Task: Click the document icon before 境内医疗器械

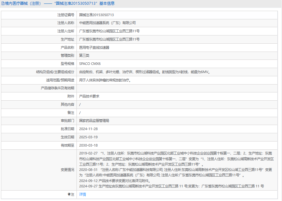Action: click(x=3, y=3)
